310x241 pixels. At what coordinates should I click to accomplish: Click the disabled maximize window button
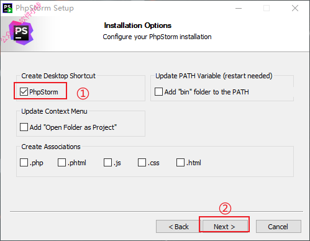267,8
